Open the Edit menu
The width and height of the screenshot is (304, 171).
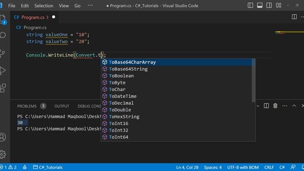(25, 6)
